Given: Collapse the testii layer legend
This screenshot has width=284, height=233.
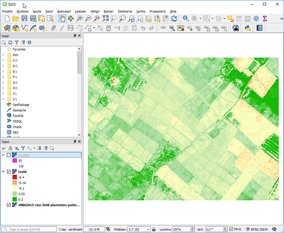Looking at the screenshot, I should (x=3, y=171).
